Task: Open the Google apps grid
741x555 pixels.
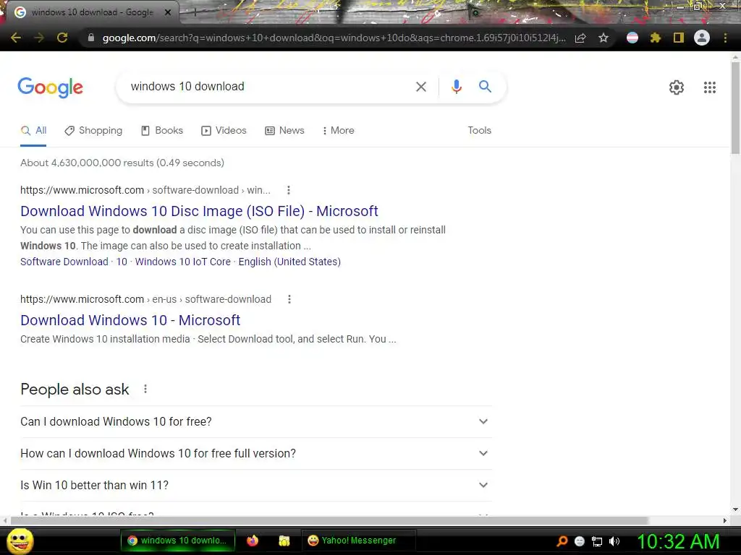Action: 710,87
